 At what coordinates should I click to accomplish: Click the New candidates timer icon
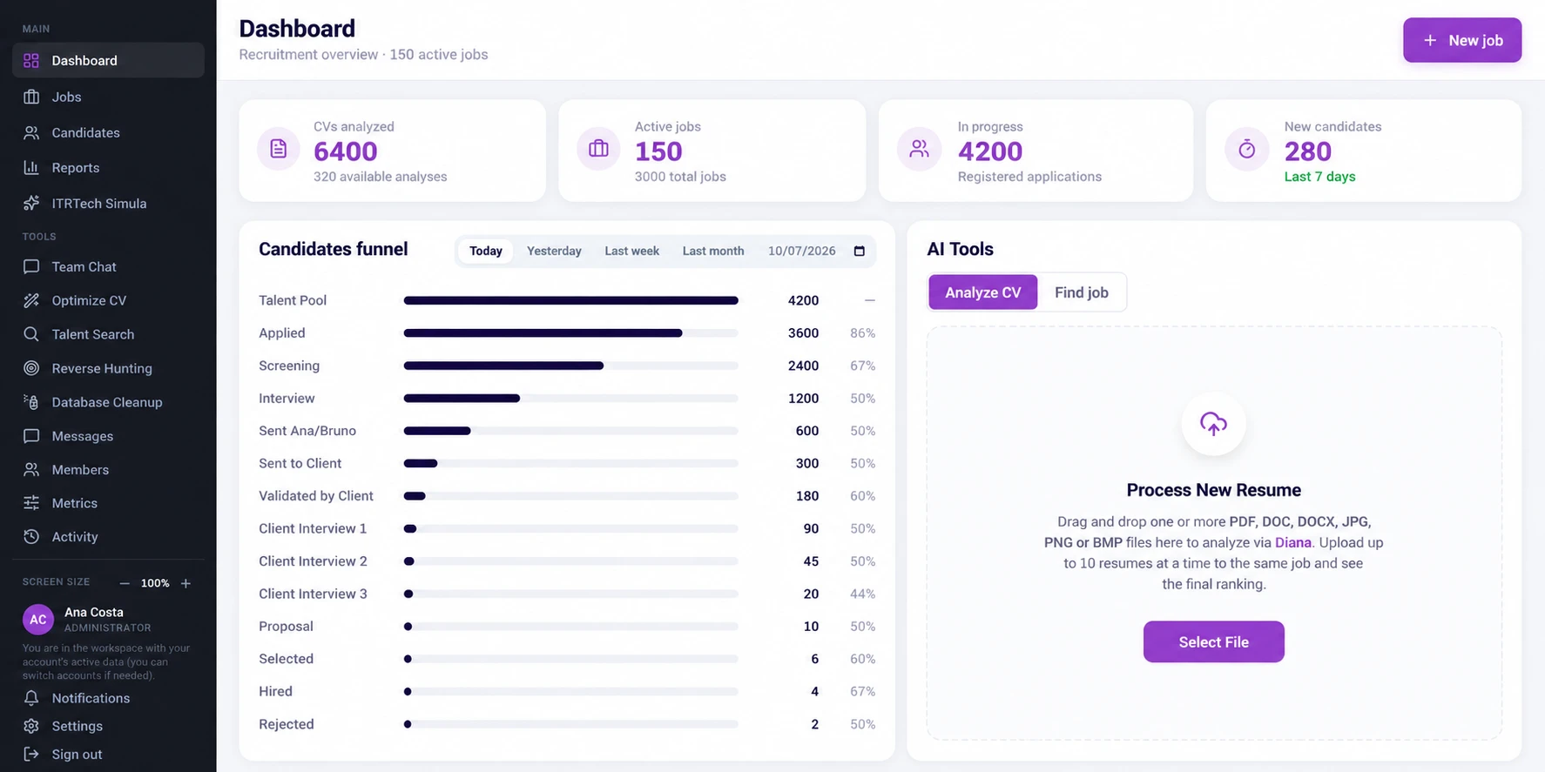1247,149
